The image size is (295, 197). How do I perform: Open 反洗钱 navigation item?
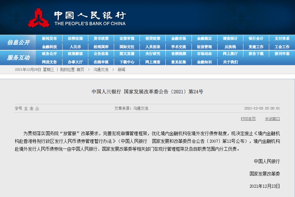[x=230, y=47]
